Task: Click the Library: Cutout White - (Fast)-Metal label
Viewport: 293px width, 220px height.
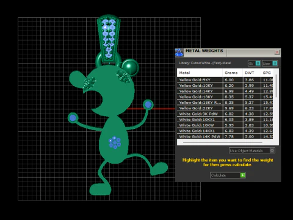Action: (205, 63)
